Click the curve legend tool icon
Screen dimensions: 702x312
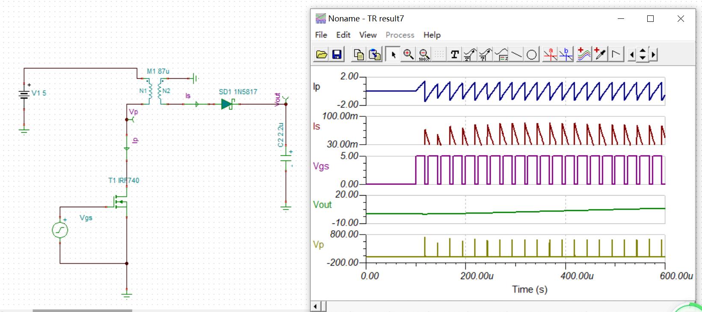point(501,54)
